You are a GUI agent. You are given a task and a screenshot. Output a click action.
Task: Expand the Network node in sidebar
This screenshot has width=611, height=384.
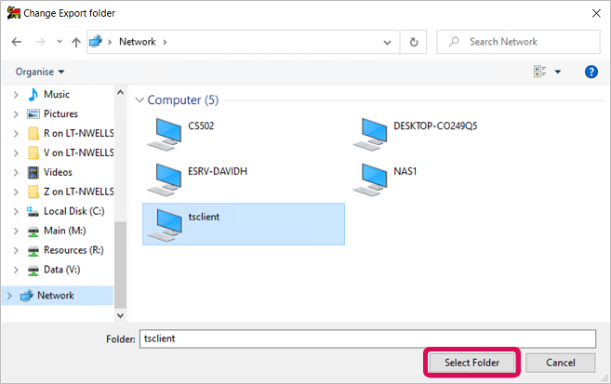(x=9, y=296)
